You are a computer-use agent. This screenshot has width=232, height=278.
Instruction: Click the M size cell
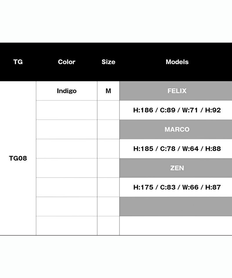point(108,91)
